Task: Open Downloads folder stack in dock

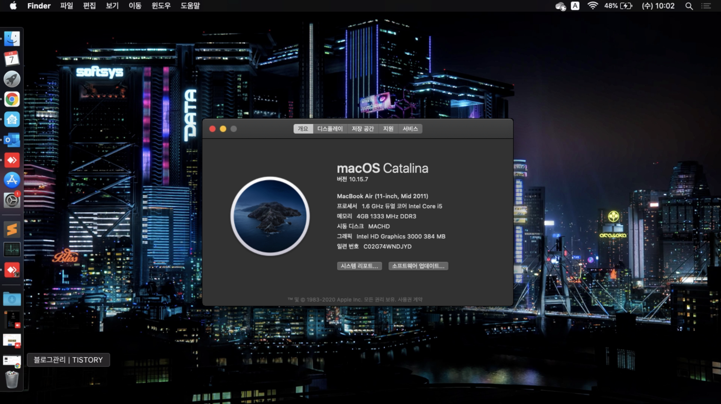Action: tap(12, 299)
